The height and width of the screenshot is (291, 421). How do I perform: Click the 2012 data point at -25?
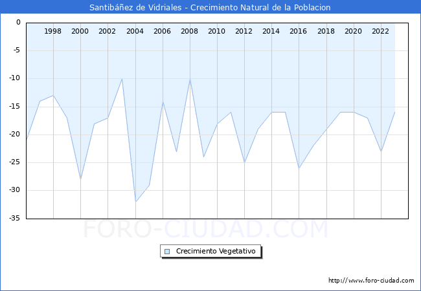pyautogui.click(x=245, y=163)
